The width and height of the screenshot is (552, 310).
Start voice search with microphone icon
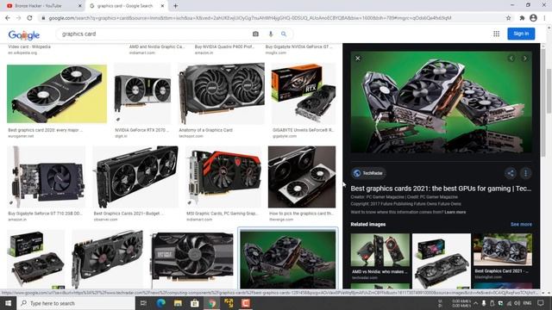270,34
